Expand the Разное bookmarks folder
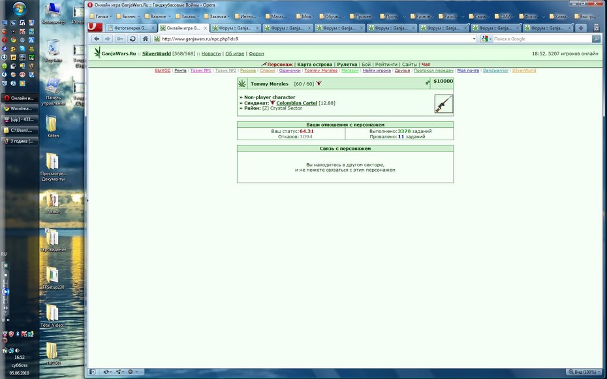 (423, 16)
